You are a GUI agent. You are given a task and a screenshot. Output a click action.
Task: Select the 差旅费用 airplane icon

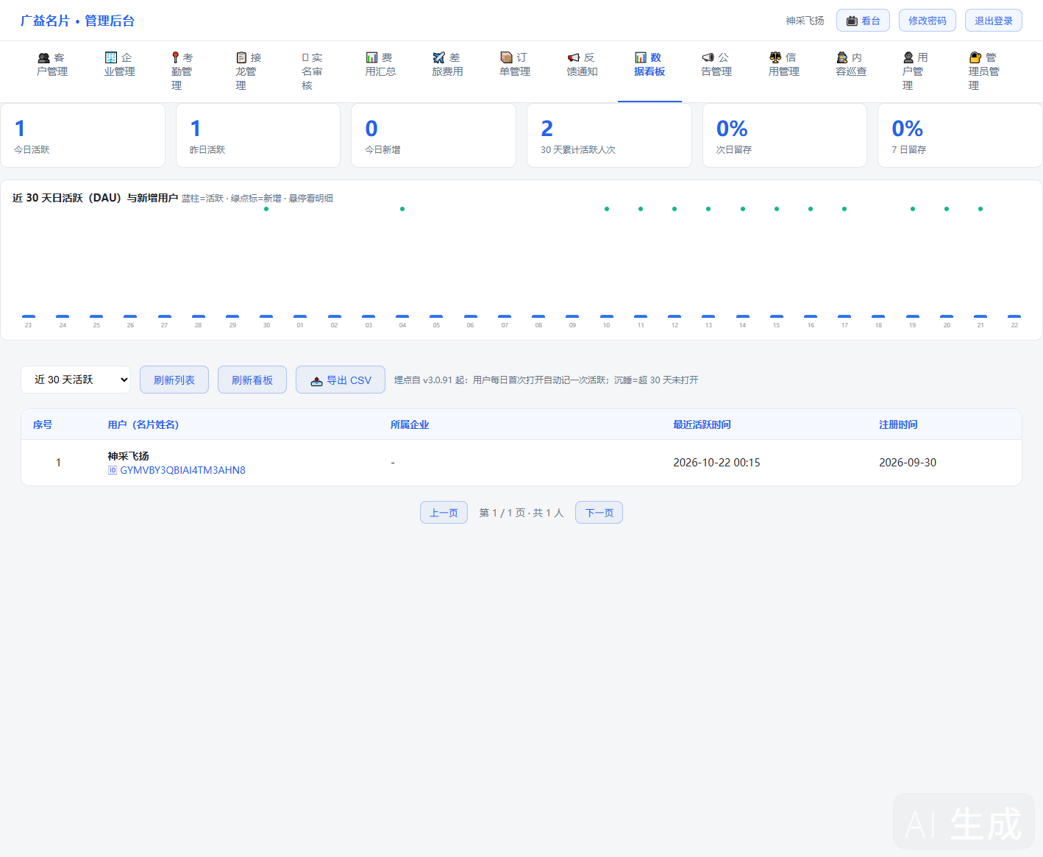pos(439,57)
